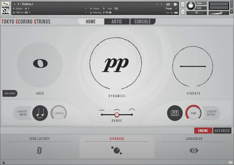
Task: Click the Max voices value 512
Action: click(116, 8)
